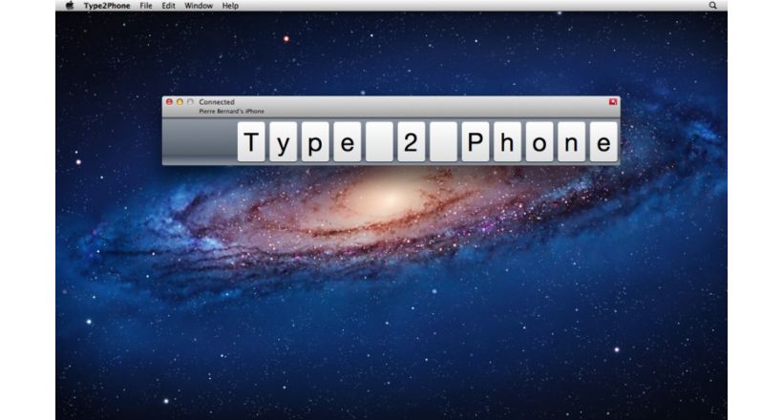Click the lowercase 'p' key tile
The image size is (783, 420).
pyautogui.click(x=315, y=142)
